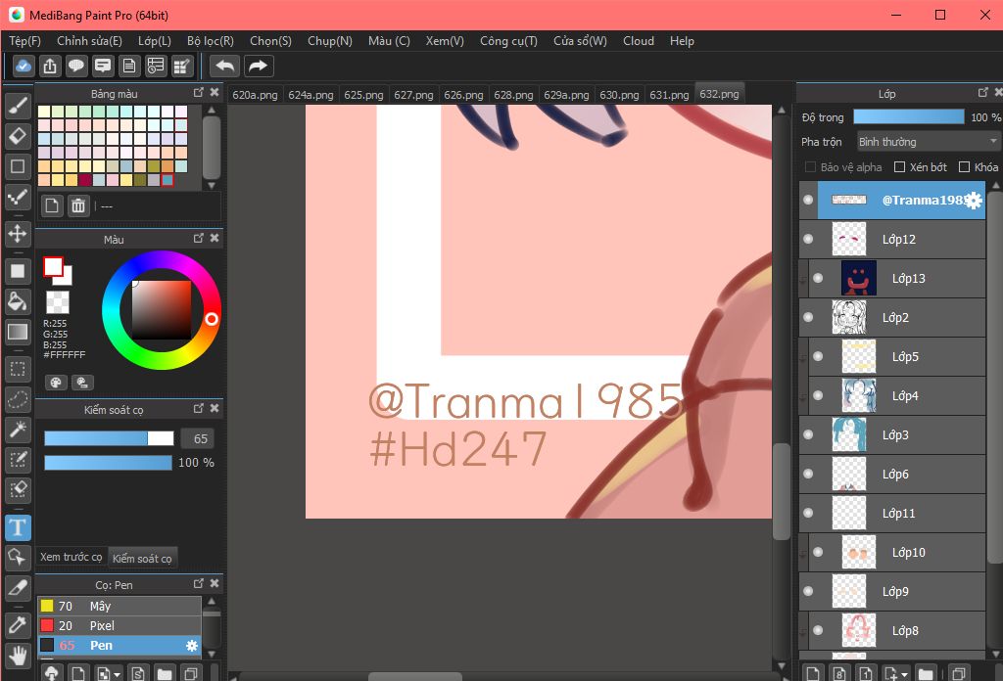Select the Hand tool

click(x=18, y=655)
